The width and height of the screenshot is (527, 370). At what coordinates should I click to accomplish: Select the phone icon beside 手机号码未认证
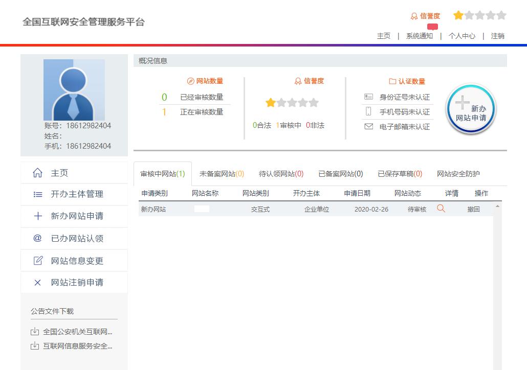coord(369,111)
